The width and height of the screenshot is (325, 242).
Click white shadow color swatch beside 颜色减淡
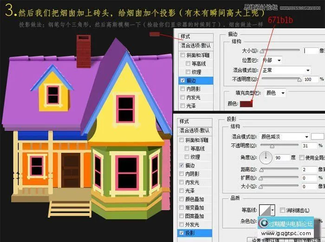tap(318, 137)
